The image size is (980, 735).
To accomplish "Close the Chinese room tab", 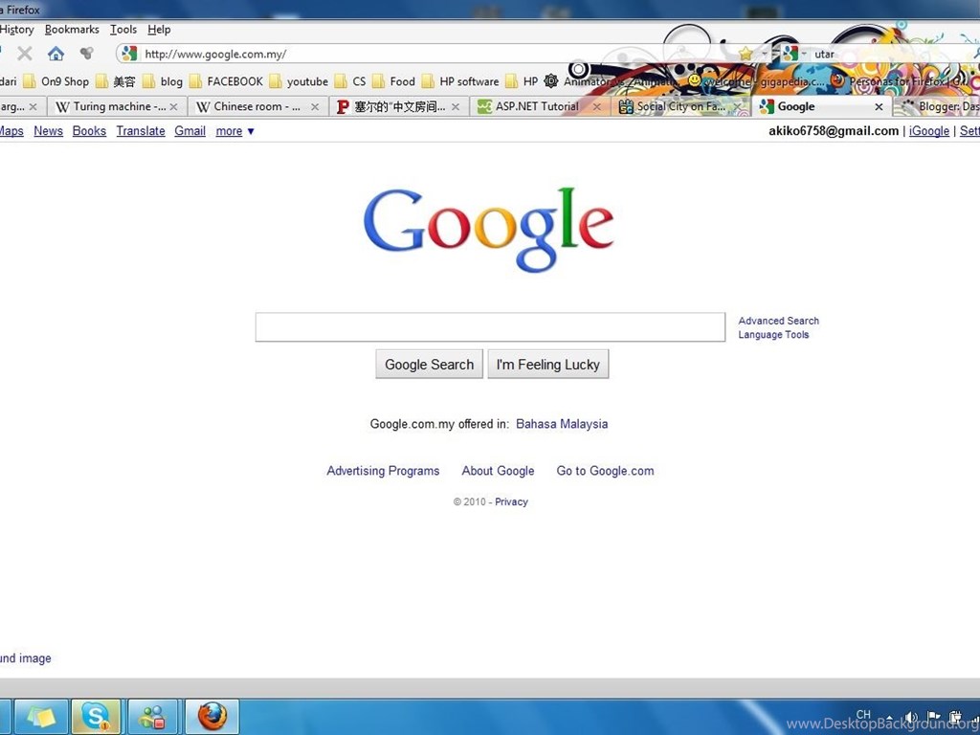I will (315, 107).
